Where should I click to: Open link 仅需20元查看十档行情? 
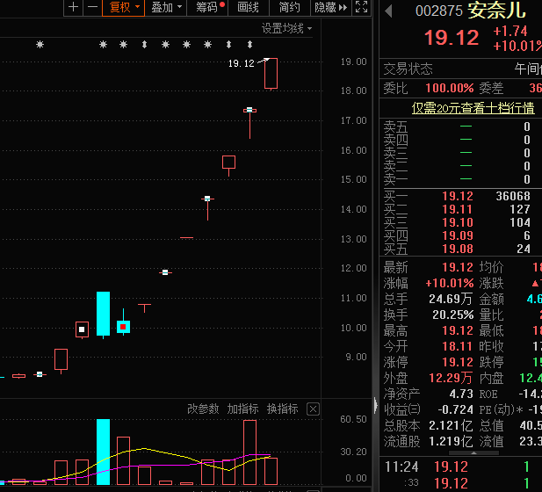pos(473,108)
